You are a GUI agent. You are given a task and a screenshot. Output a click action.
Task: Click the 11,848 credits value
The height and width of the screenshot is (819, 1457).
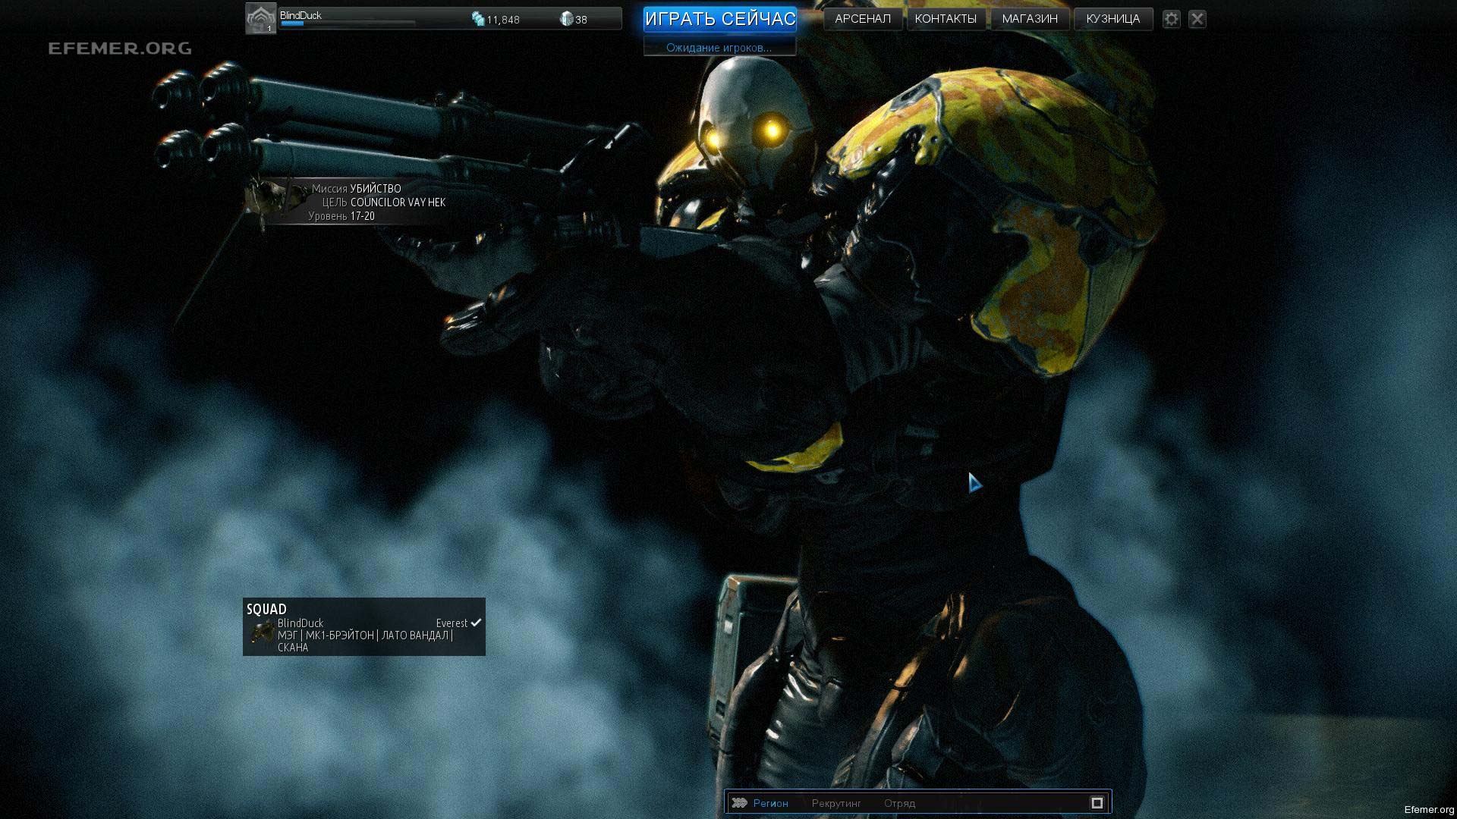coord(503,20)
